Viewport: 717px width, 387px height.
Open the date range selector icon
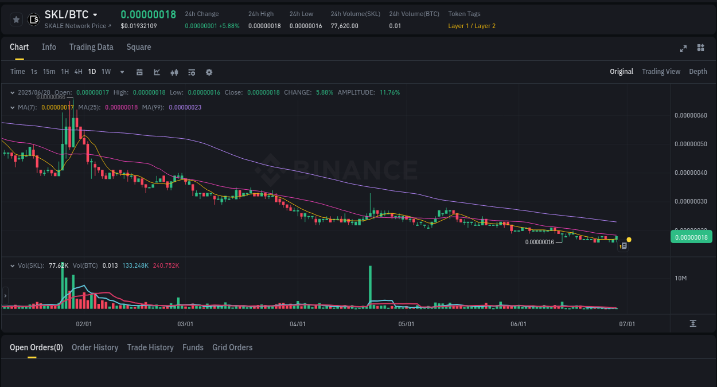click(x=139, y=72)
